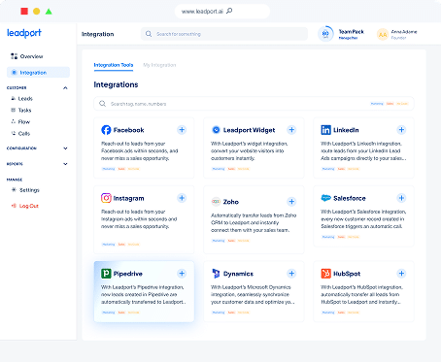This screenshot has width=441, height=362.
Task: Click the Marketing tag on Facebook card
Action: (109, 169)
